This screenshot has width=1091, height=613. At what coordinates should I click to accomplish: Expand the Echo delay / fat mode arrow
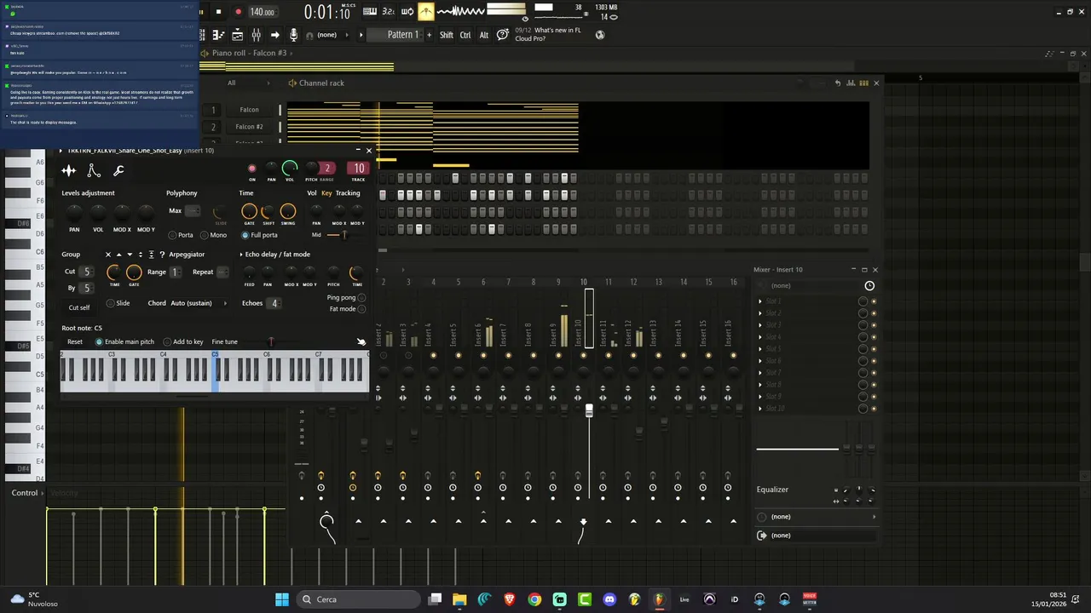click(x=242, y=255)
